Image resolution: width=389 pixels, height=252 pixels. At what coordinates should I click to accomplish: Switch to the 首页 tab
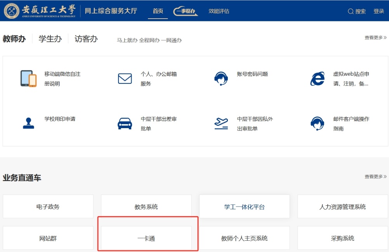click(x=158, y=11)
